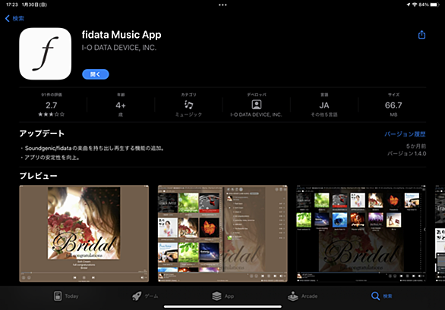Open the first Bridal preview screenshot
This screenshot has width=445, height=310.
[84, 233]
